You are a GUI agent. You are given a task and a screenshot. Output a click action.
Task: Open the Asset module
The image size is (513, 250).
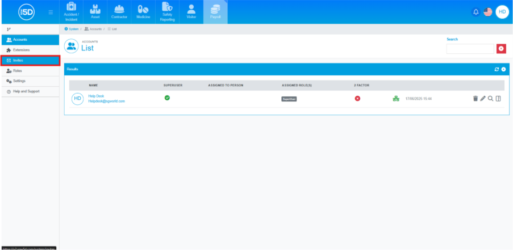point(95,12)
